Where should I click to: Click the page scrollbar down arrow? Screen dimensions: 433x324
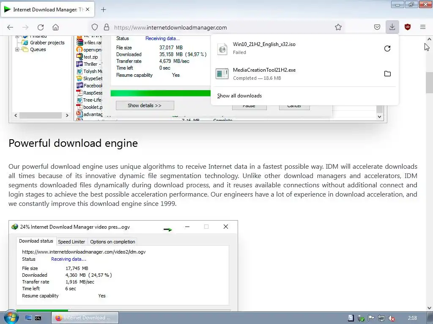point(429,308)
